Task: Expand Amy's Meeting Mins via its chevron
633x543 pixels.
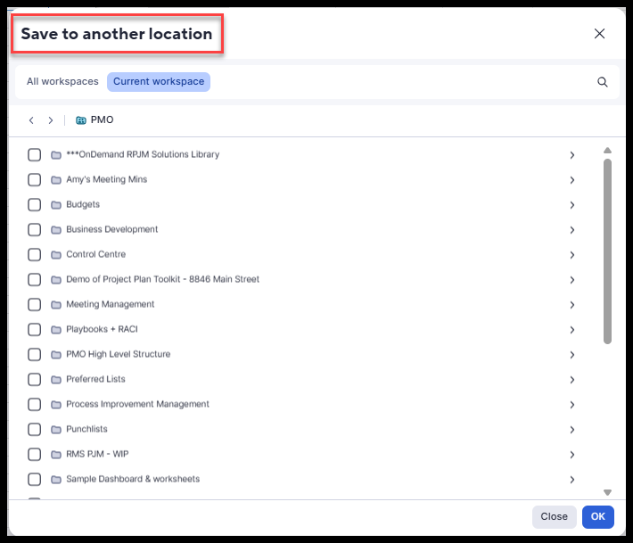Action: click(x=572, y=180)
